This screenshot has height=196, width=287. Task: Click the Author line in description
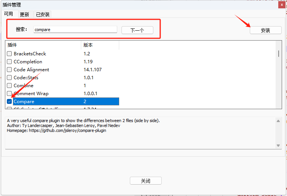63,125
